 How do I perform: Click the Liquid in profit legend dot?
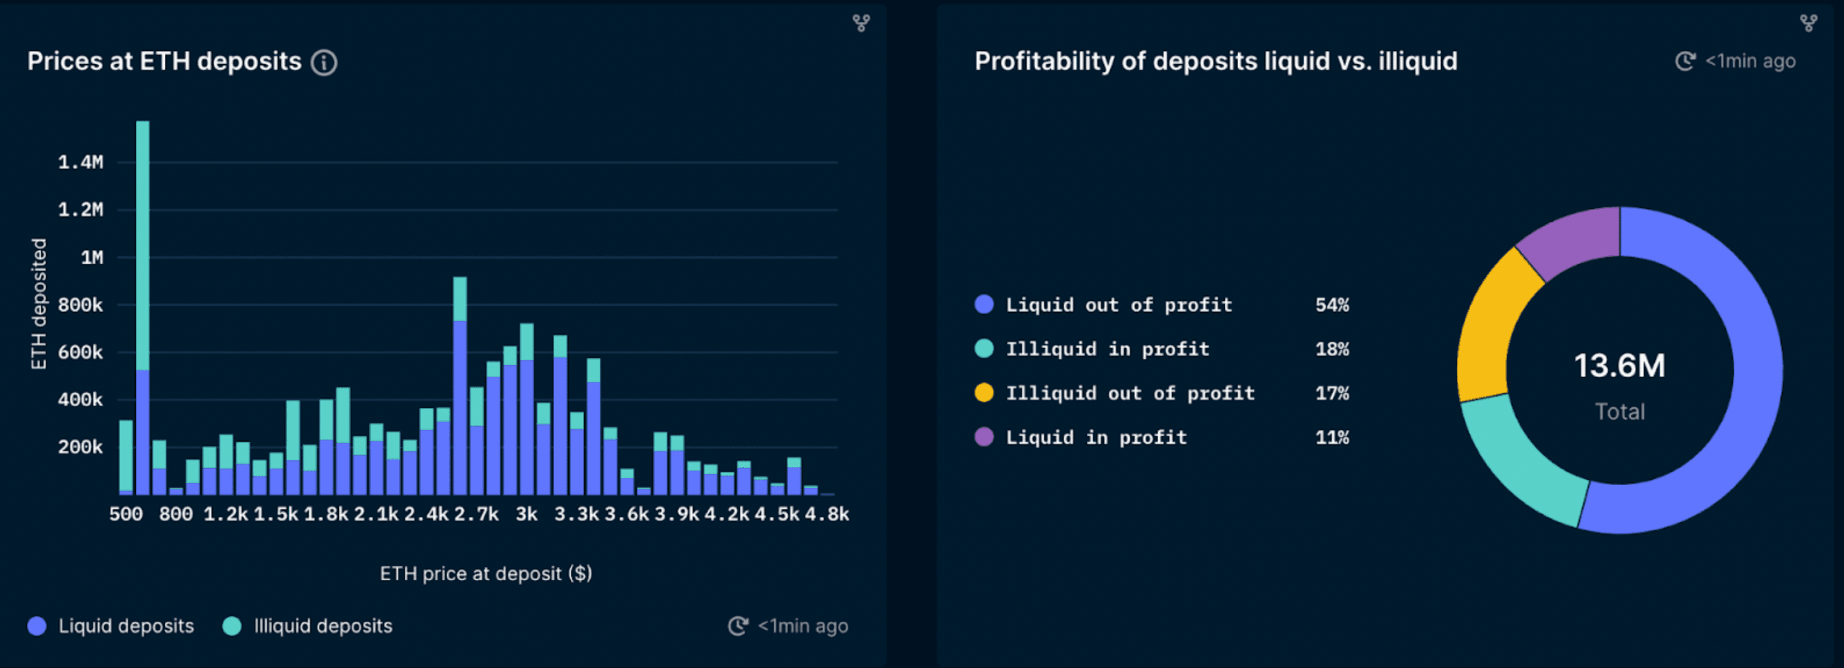coord(984,437)
